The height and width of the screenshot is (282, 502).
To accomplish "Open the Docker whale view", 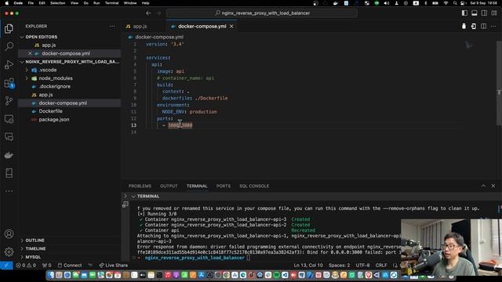I will 9,155.
